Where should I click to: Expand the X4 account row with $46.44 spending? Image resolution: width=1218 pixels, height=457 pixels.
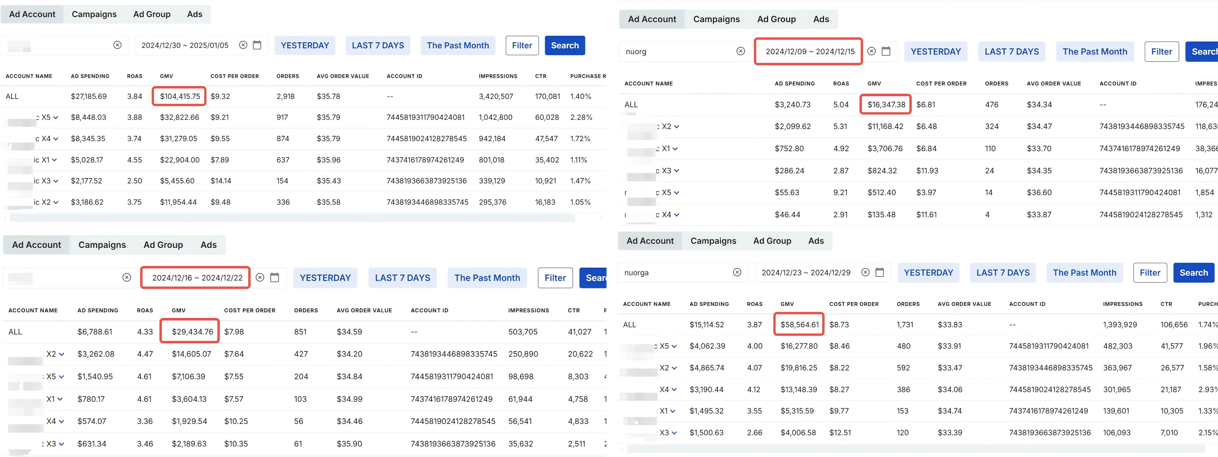pyautogui.click(x=677, y=214)
